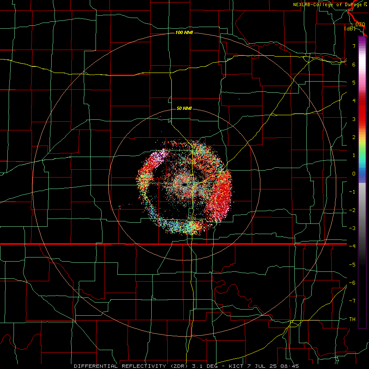This screenshot has height=369, width=369.
Task: Click the 6 value on the color scale
Action: click(x=354, y=64)
